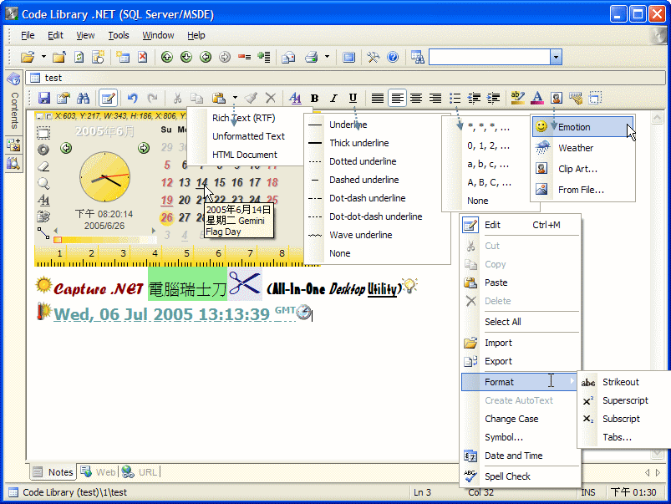Screen dimensions: 671x504
Task: Click the blue Help question mark icon
Action: (x=393, y=57)
